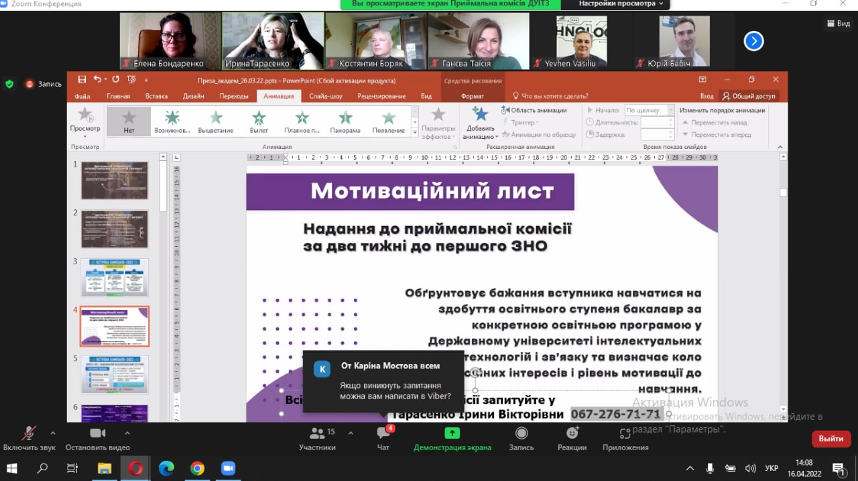Switch to the 'Переходы' ribbon tab
This screenshot has height=481, width=858.
pyautogui.click(x=234, y=96)
